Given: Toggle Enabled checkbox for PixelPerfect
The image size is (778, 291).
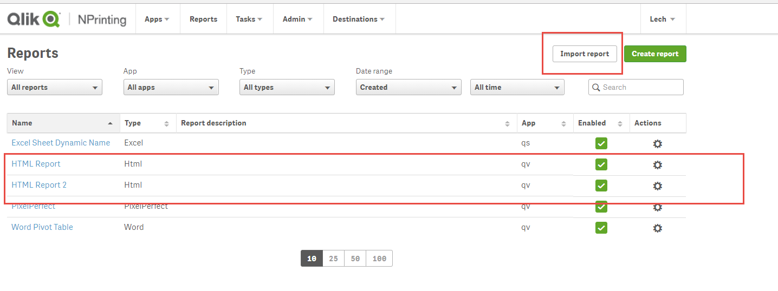Looking at the screenshot, I should point(601,208).
